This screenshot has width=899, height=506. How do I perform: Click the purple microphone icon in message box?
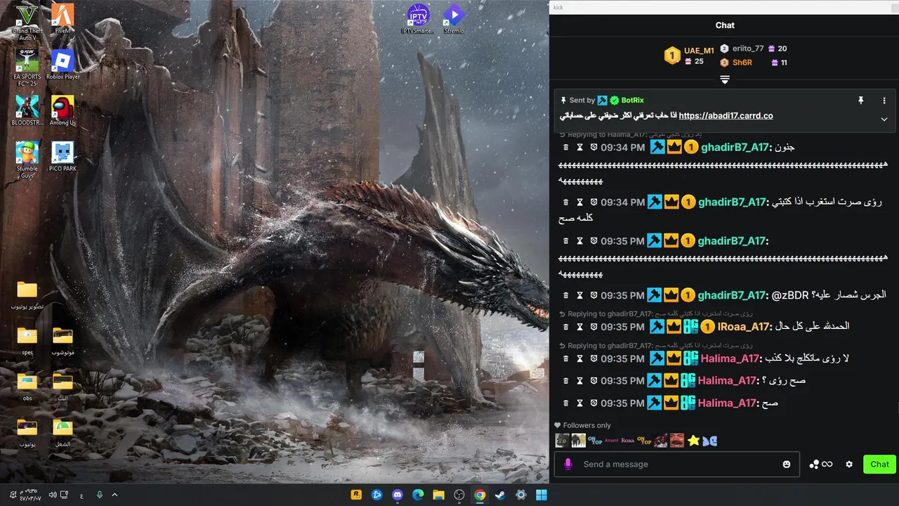pos(568,465)
